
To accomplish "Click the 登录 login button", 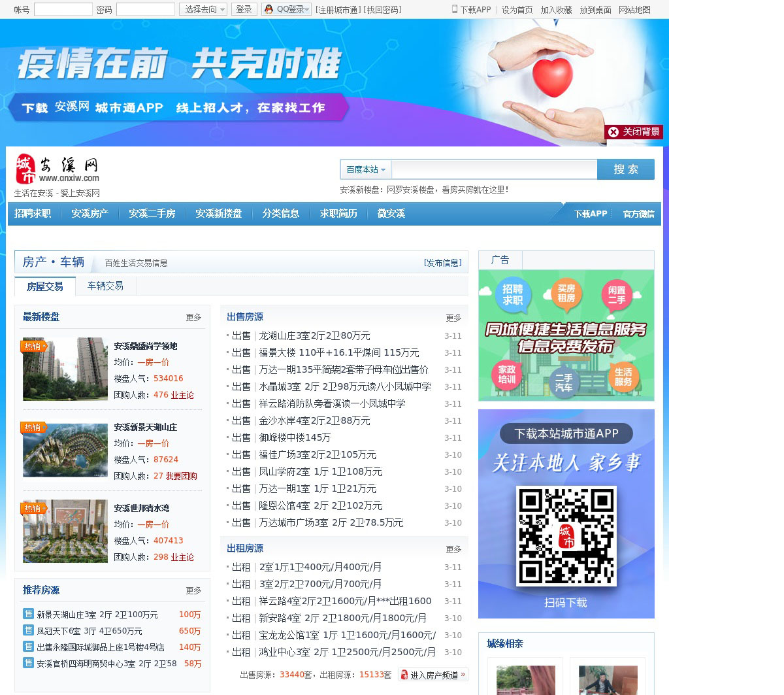I will pyautogui.click(x=244, y=9).
